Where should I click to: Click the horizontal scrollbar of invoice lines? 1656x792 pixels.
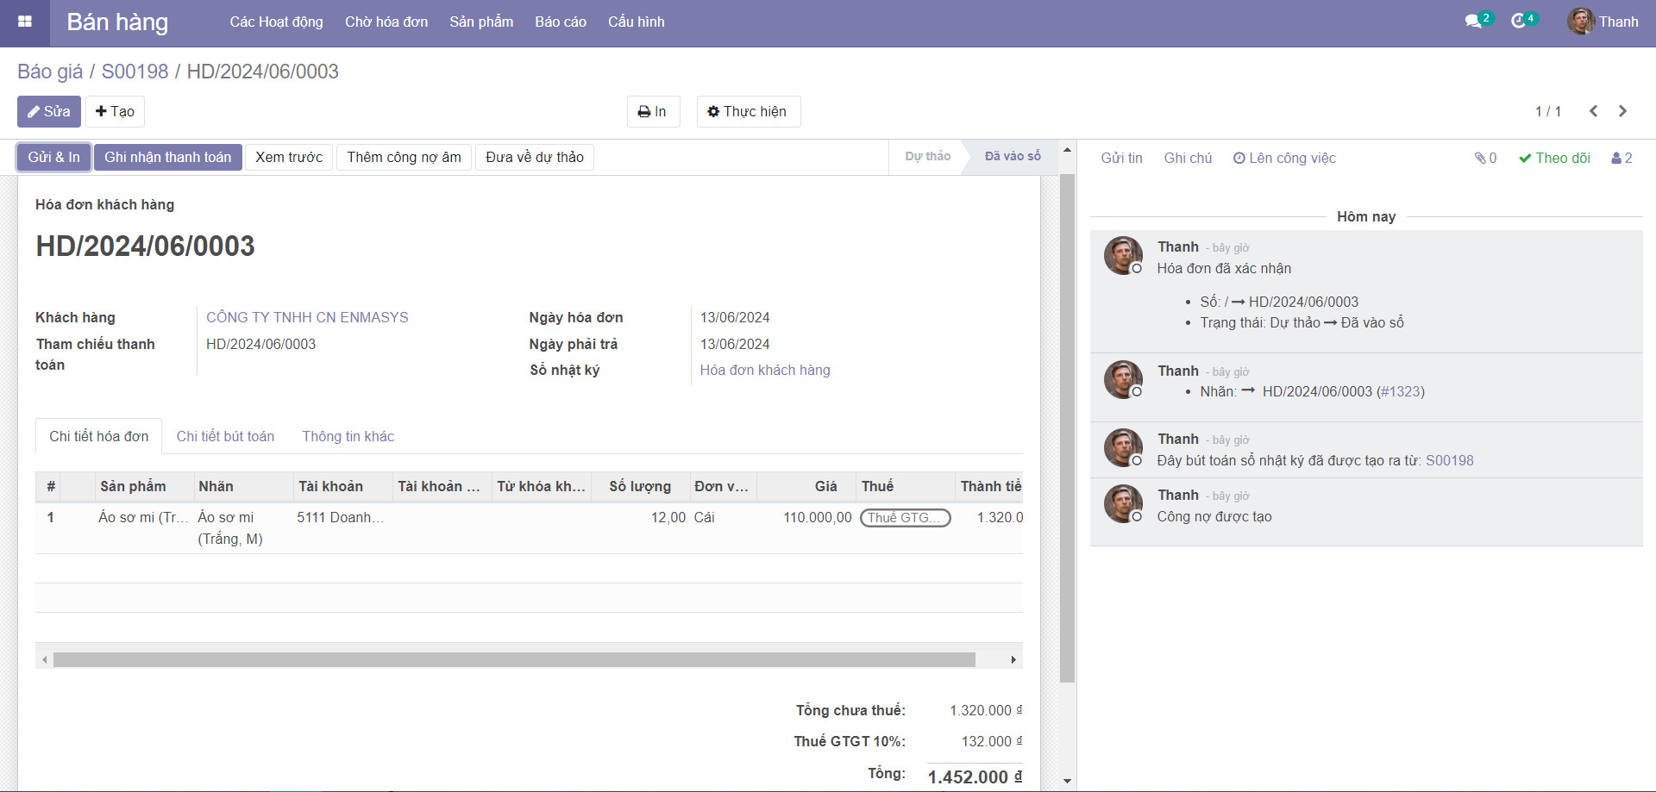514,660
